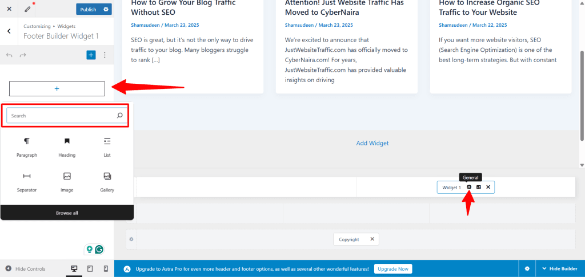Screen dimensions: 585x277
Task: Switch preview to tablet view
Action: point(90,268)
